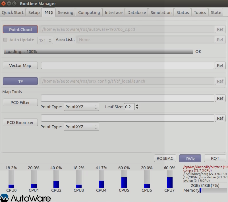228x202 pixels.
Task: Click the CPU0 usage bar
Action: [x=11, y=179]
